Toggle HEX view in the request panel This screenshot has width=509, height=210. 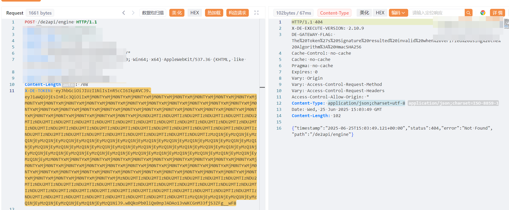[195, 13]
